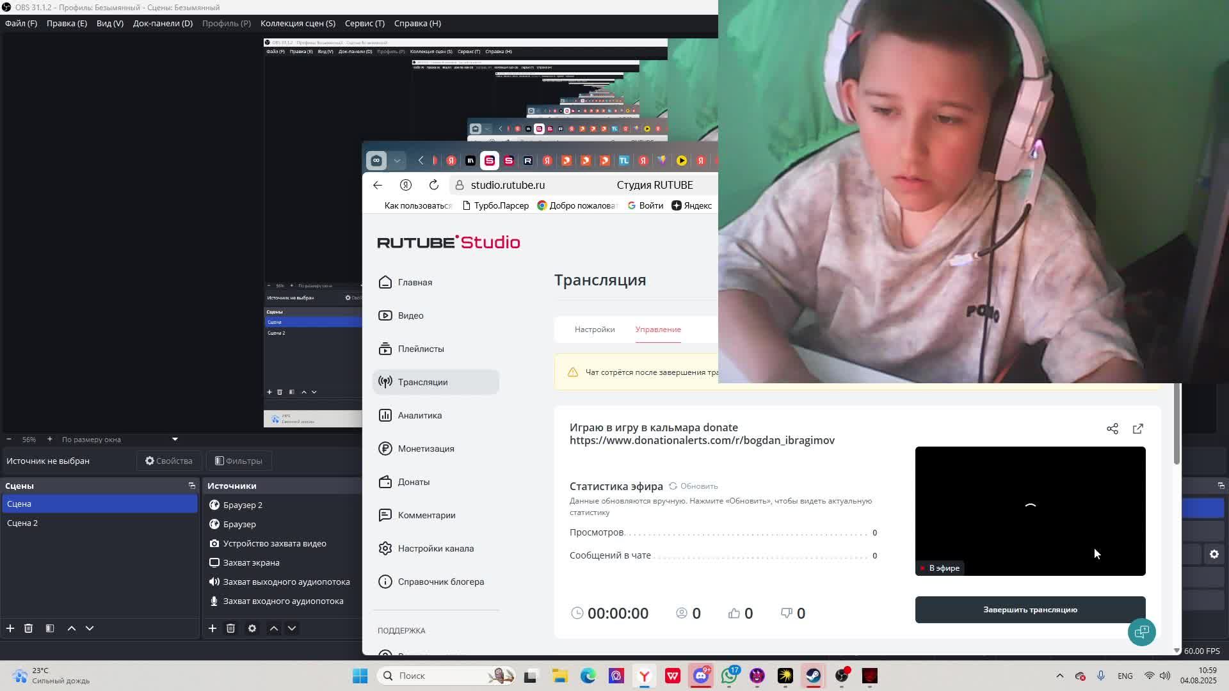Select Захват экрана source
Viewport: 1229px width, 691px height.
[x=251, y=562]
